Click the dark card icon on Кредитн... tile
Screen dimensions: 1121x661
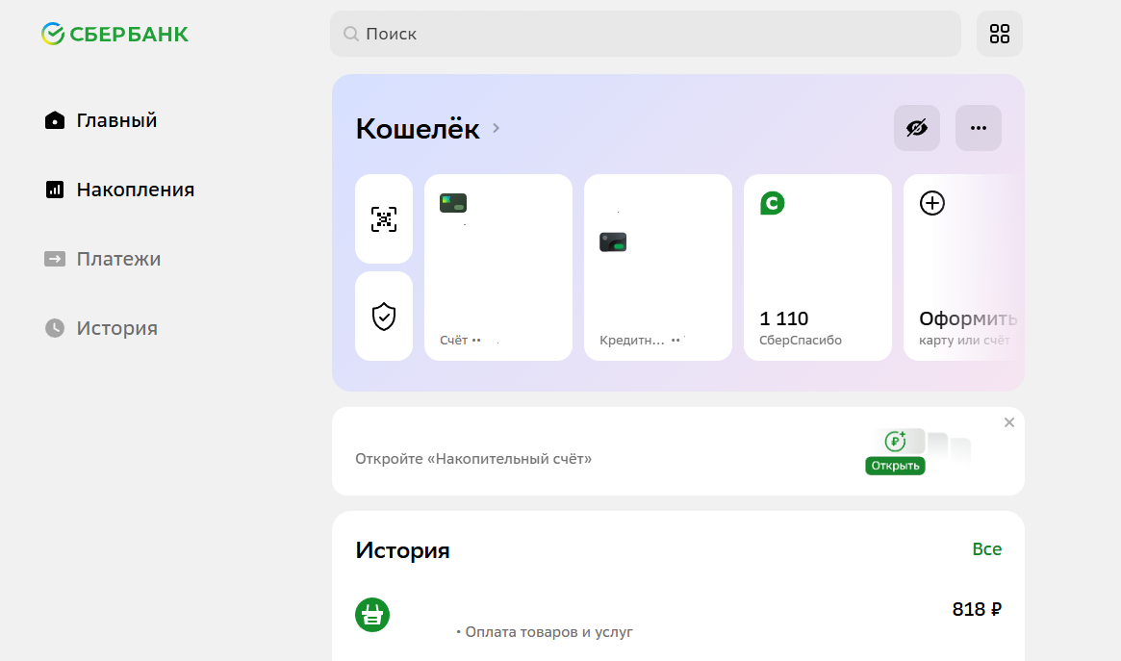[x=613, y=242]
